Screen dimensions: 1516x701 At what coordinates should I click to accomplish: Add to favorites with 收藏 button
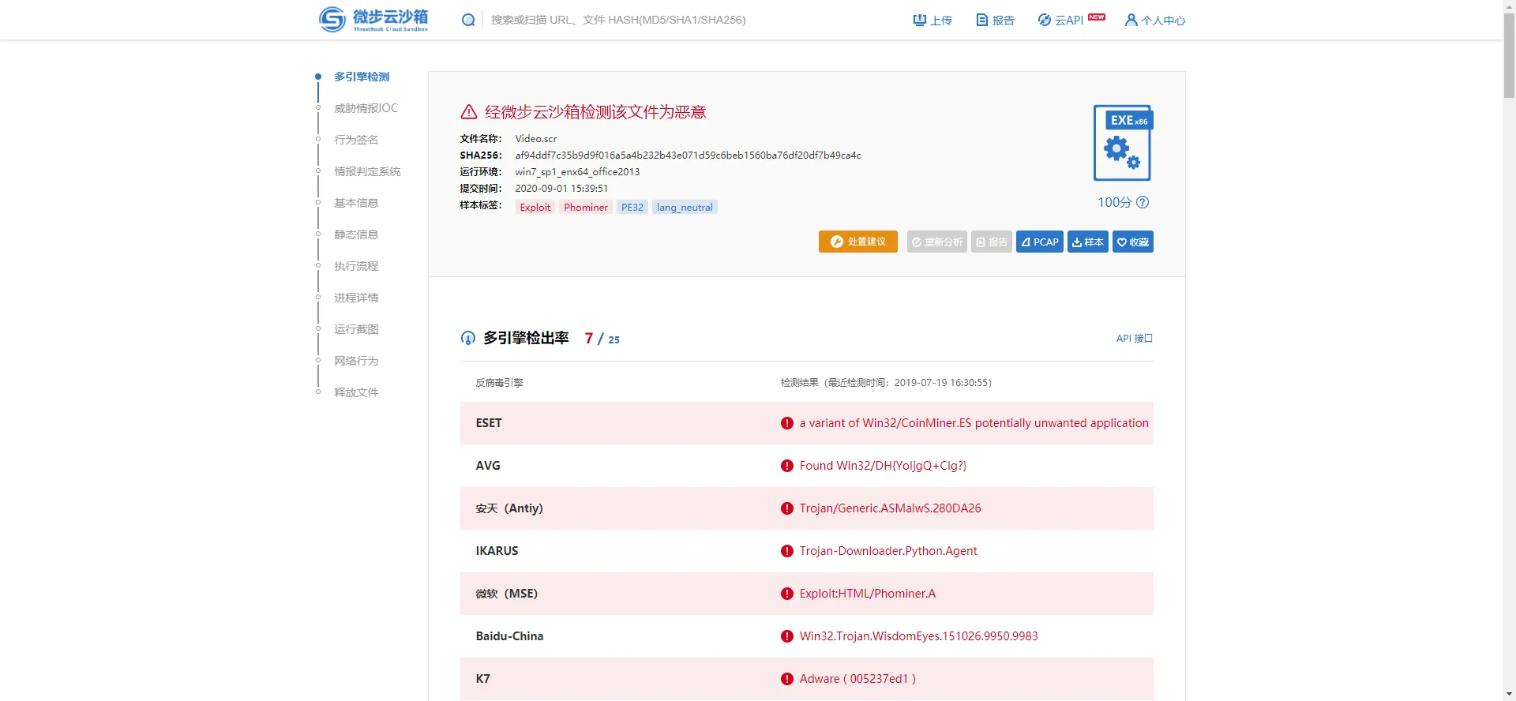[x=1132, y=242]
